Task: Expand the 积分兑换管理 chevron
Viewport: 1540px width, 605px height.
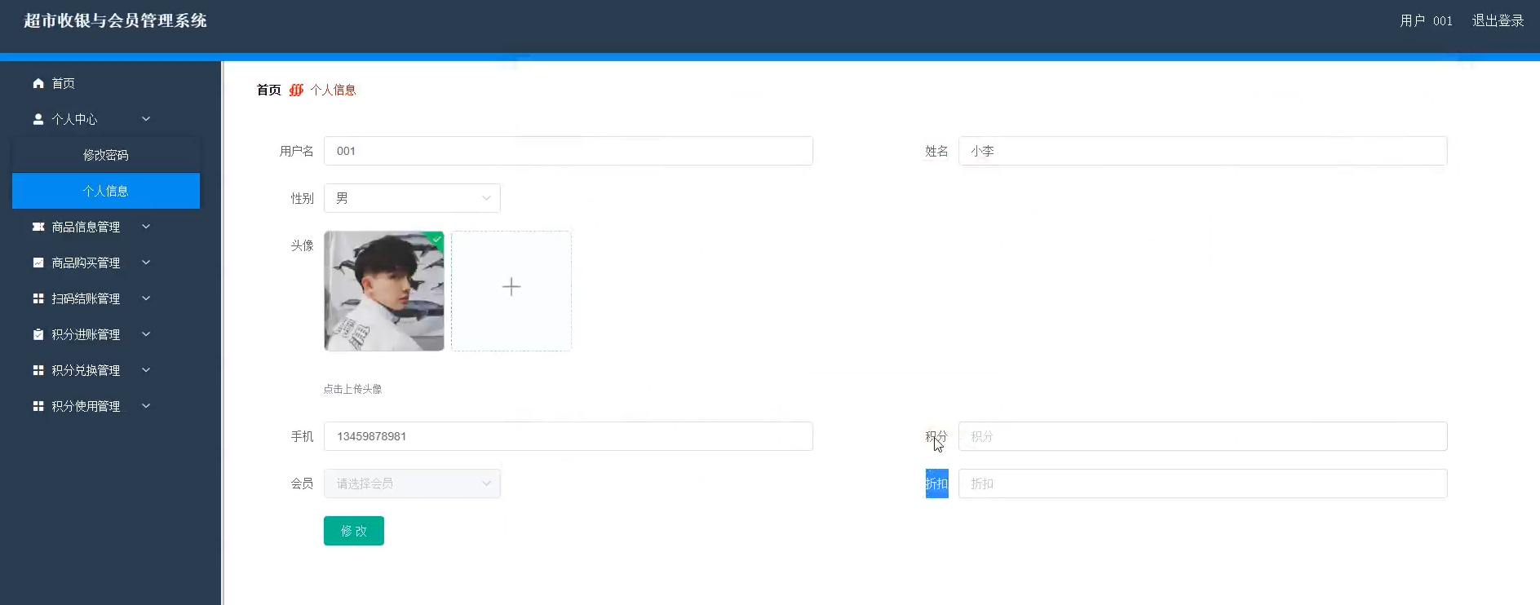Action: (146, 370)
